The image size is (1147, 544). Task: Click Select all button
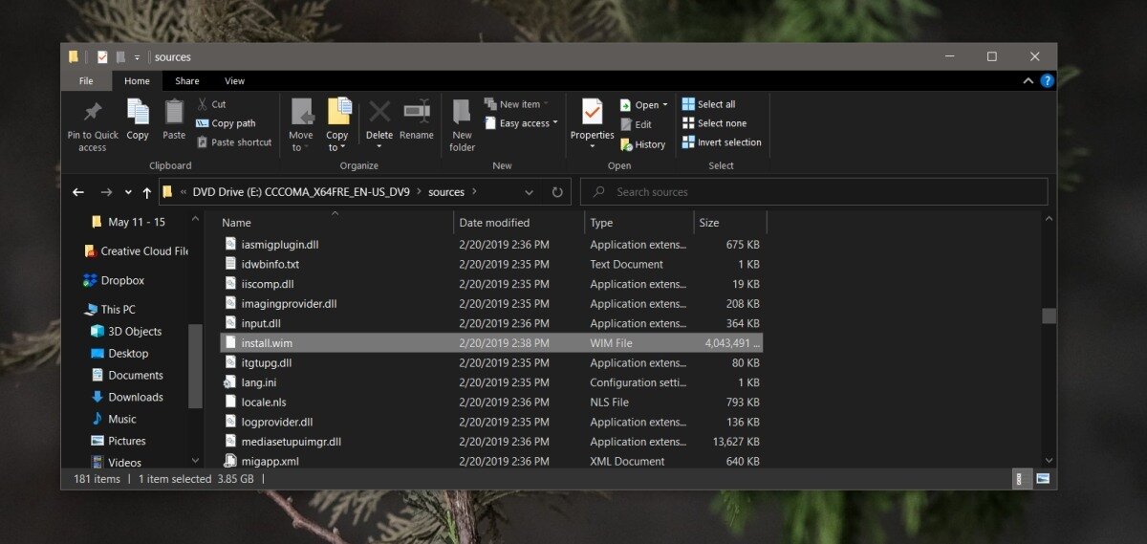[708, 104]
